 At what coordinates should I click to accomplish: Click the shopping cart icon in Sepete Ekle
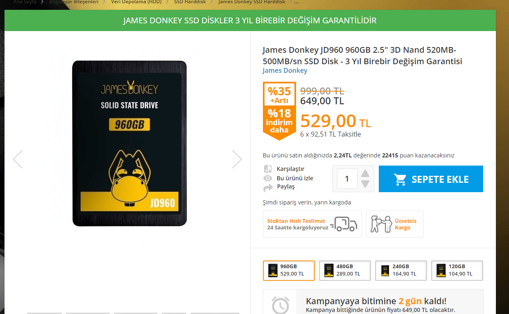point(400,179)
